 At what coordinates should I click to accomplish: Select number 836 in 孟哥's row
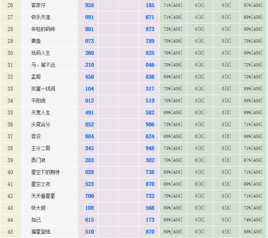tap(150, 77)
